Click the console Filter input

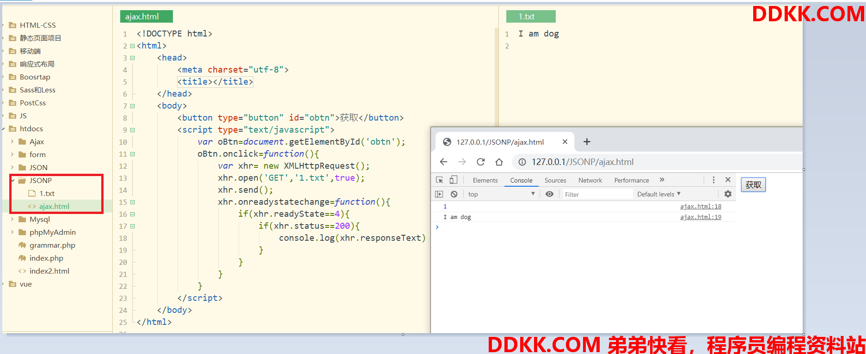coord(597,194)
